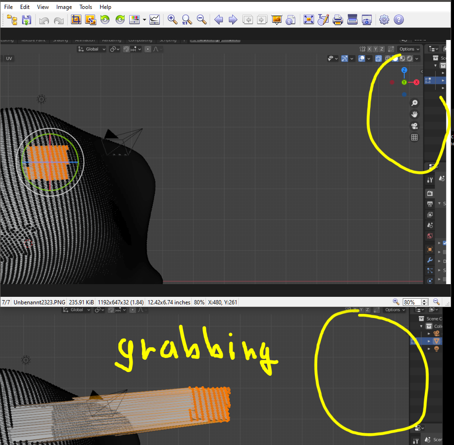
Task: Click the hand pan icon in Blender viewport
Action: coord(415,114)
